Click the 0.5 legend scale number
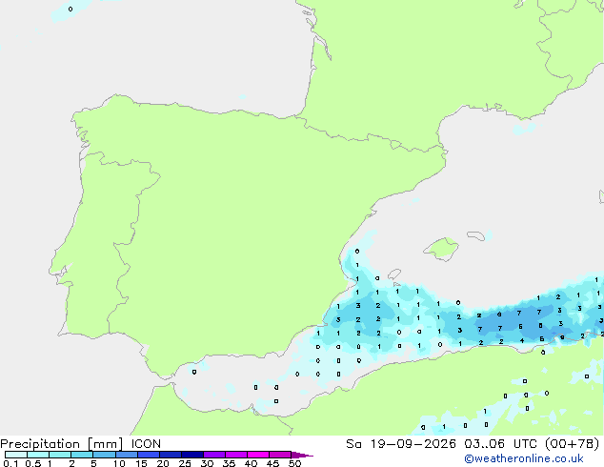The image size is (604, 467). click(32, 463)
